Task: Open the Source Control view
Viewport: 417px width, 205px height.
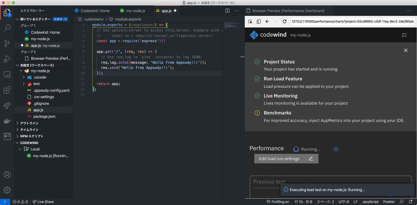Action: pyautogui.click(x=7, y=43)
